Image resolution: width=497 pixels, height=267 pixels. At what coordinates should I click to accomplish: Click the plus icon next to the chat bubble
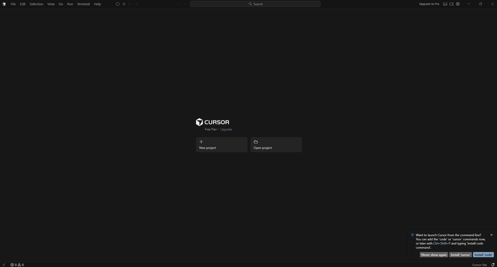pyautogui.click(x=124, y=4)
